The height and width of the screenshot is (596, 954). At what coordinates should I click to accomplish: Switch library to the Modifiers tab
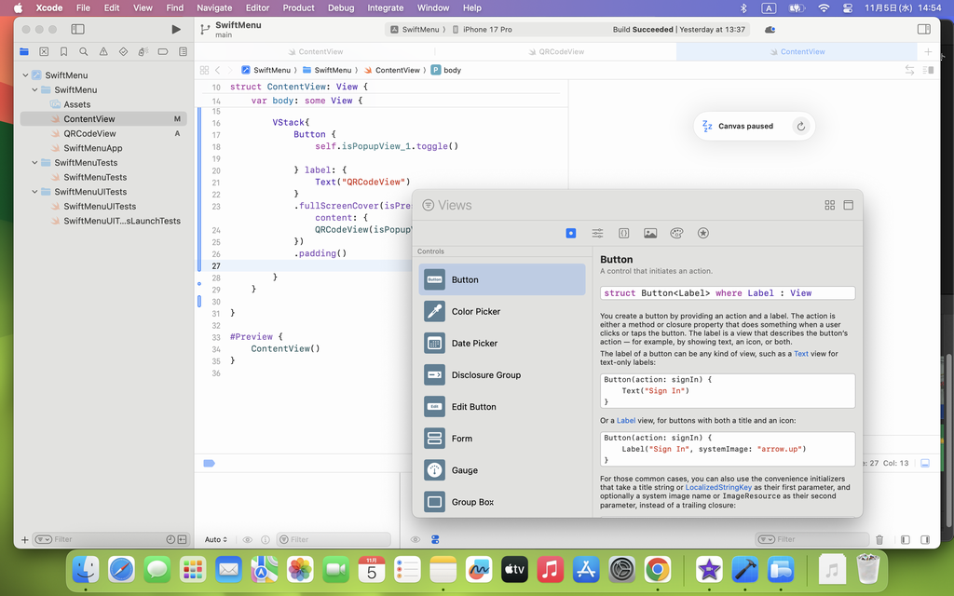(597, 233)
